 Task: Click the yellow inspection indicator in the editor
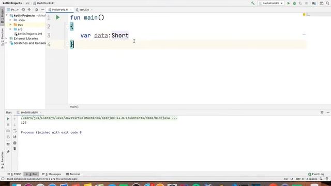[304, 14]
